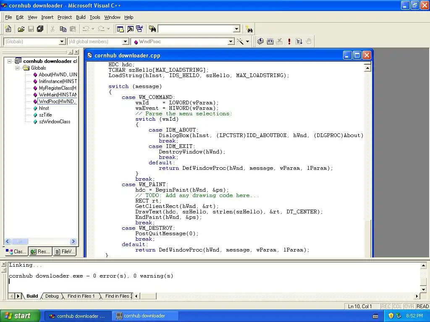The width and height of the screenshot is (430, 322).
Task: Select szWindowClass variable in class tree
Action: point(55,122)
